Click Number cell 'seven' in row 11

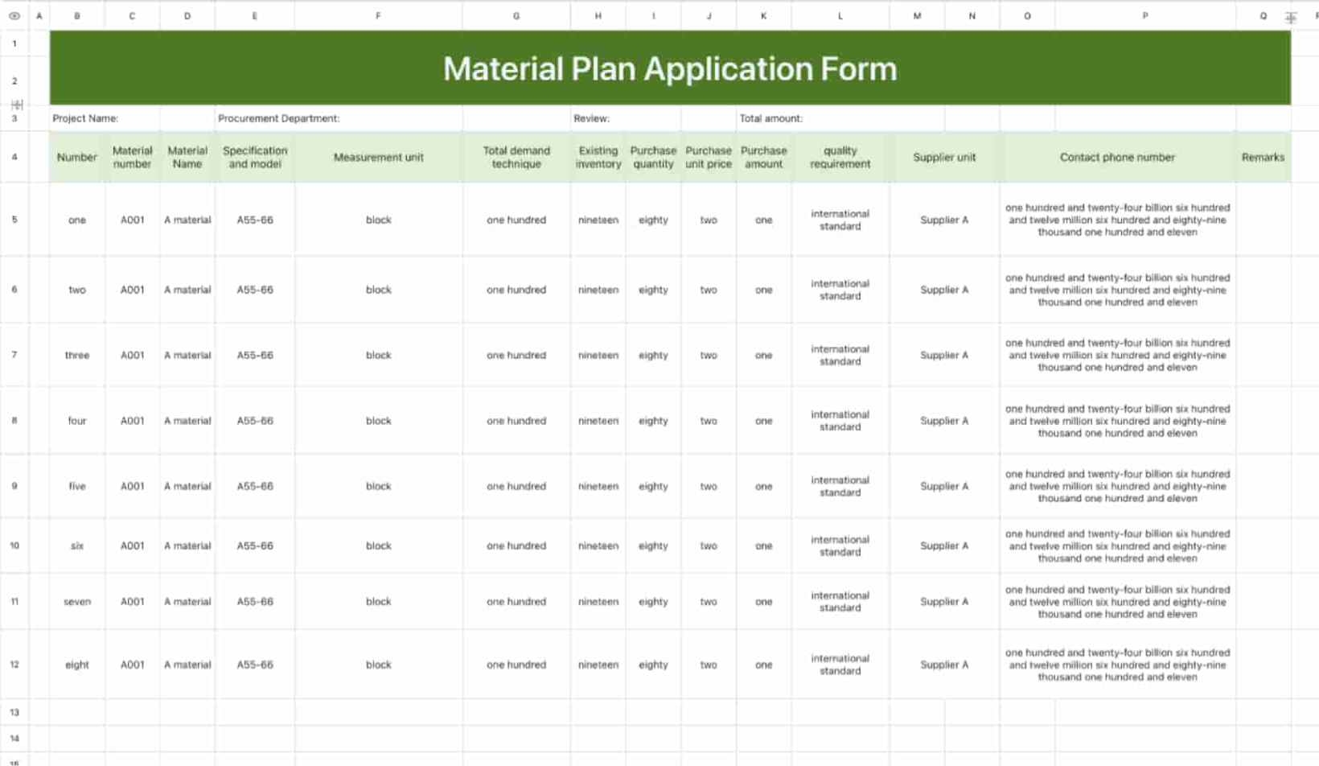pos(77,601)
